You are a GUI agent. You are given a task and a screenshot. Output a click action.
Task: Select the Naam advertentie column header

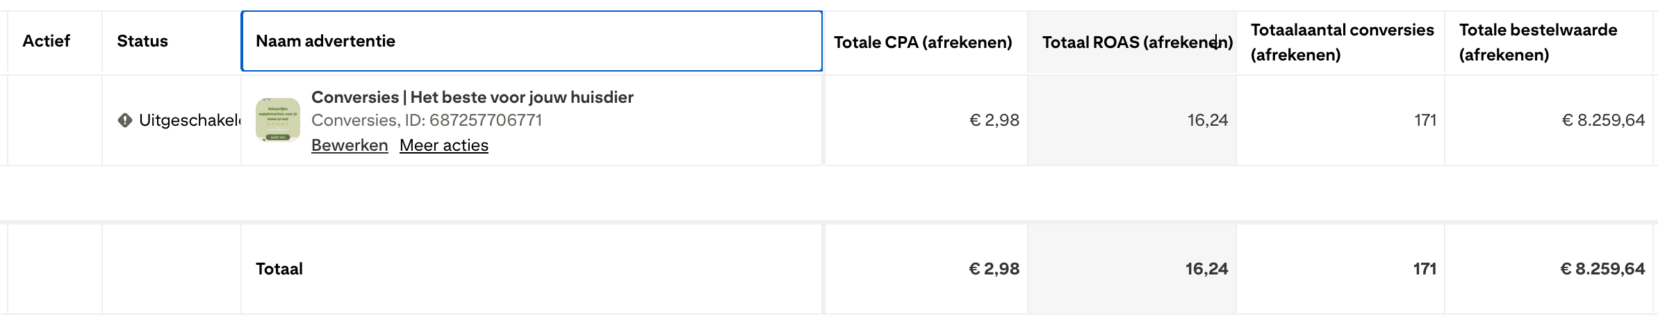pyautogui.click(x=325, y=41)
